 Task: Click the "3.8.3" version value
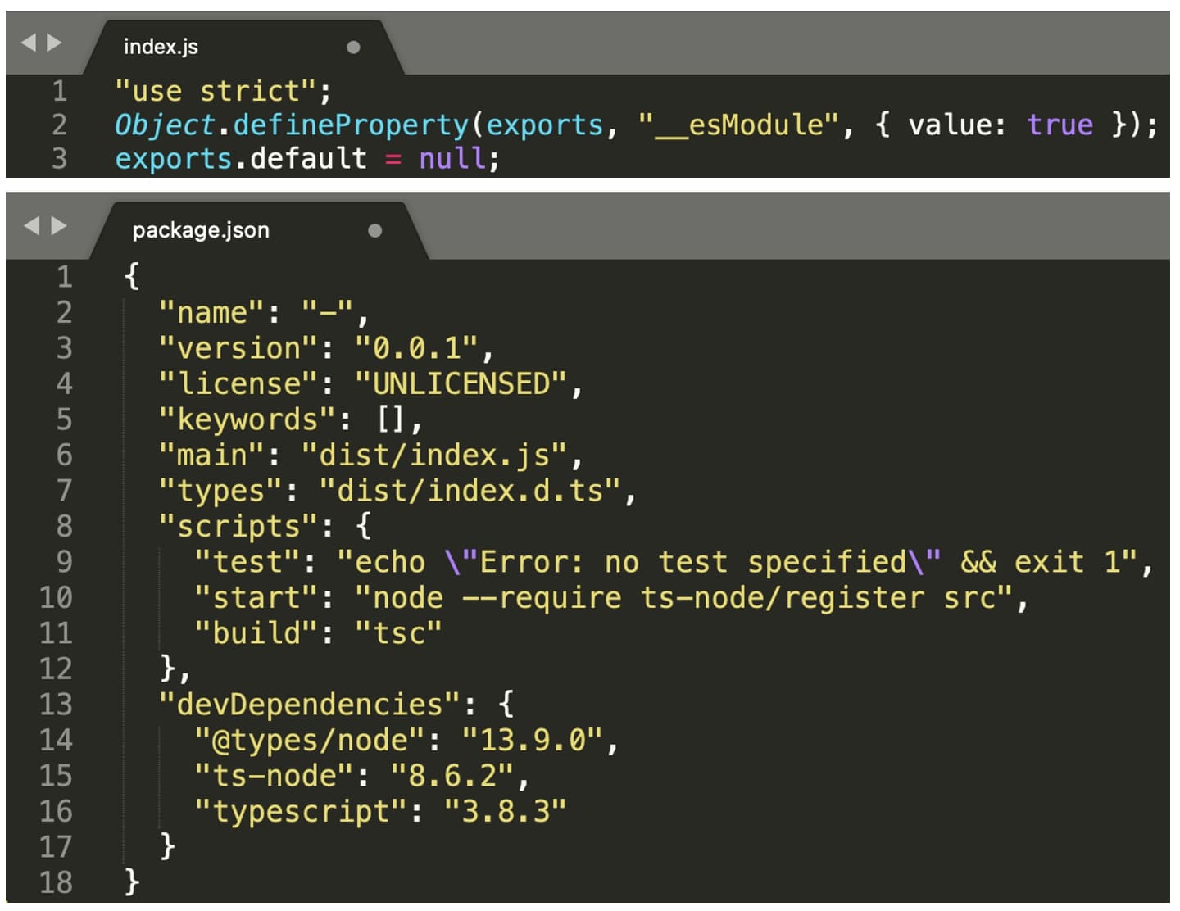click(x=506, y=812)
